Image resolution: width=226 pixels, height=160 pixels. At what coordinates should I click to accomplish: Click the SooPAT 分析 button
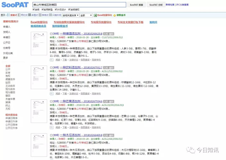tap(156, 5)
